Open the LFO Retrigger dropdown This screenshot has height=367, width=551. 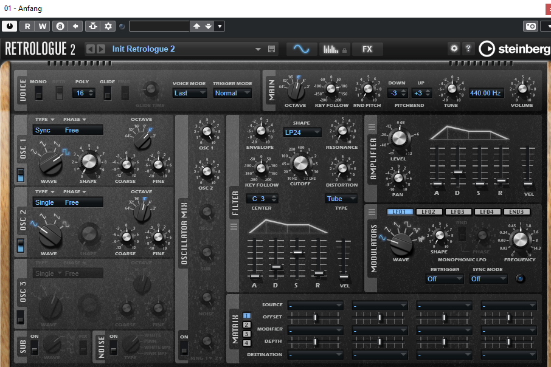[x=445, y=279]
